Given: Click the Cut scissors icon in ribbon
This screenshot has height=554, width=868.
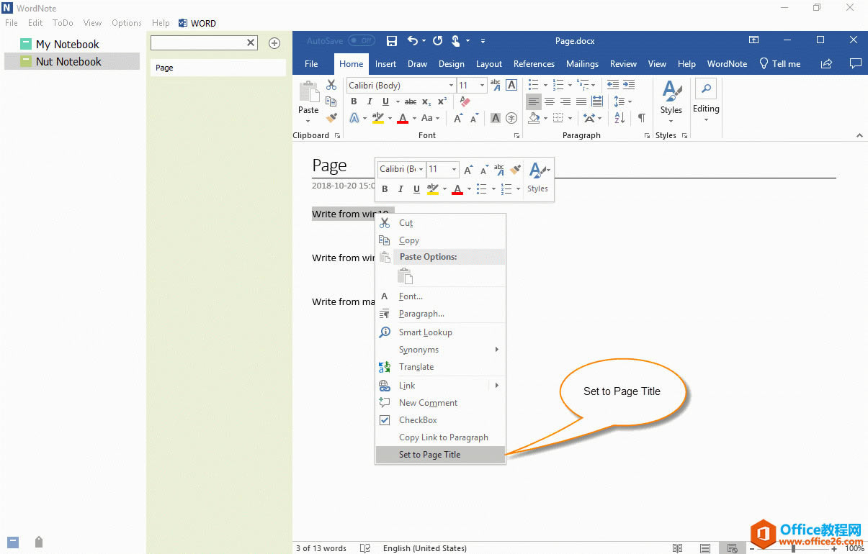Looking at the screenshot, I should (x=331, y=85).
